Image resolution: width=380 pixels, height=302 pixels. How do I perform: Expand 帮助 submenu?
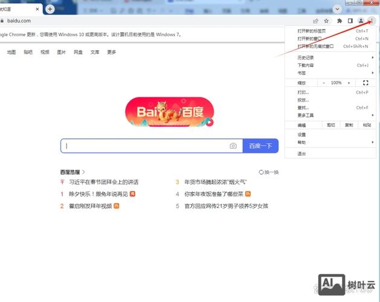click(x=330, y=143)
